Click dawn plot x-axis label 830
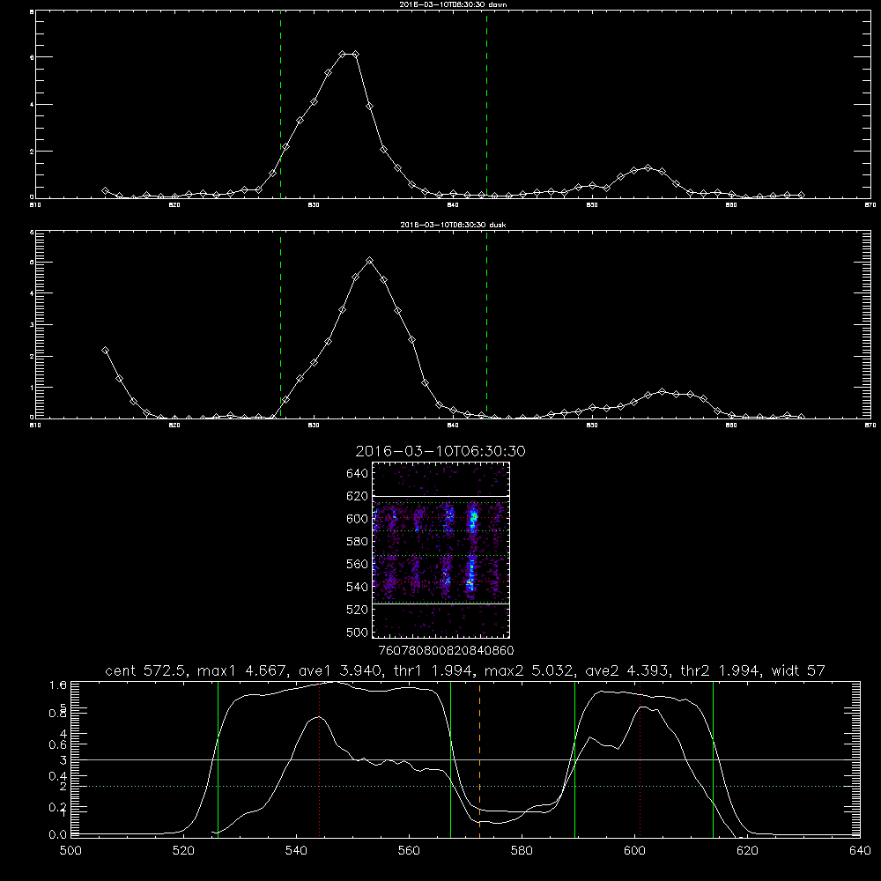This screenshot has width=881, height=881. coord(314,205)
